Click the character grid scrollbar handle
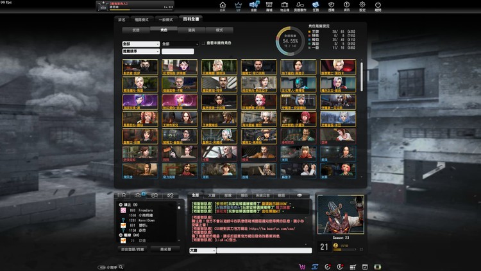The image size is (481, 271). pyautogui.click(x=362, y=77)
